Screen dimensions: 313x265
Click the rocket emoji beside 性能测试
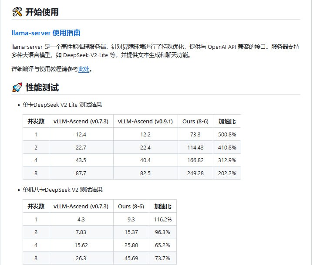click(x=17, y=88)
